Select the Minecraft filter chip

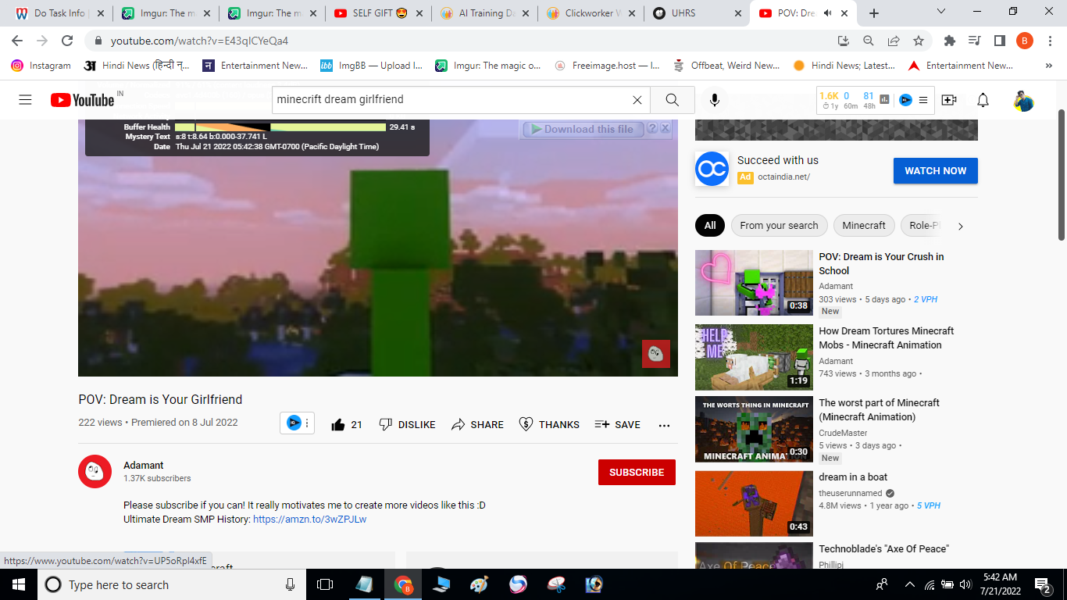coord(864,226)
